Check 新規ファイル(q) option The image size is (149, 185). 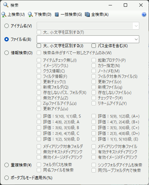click(94, 87)
